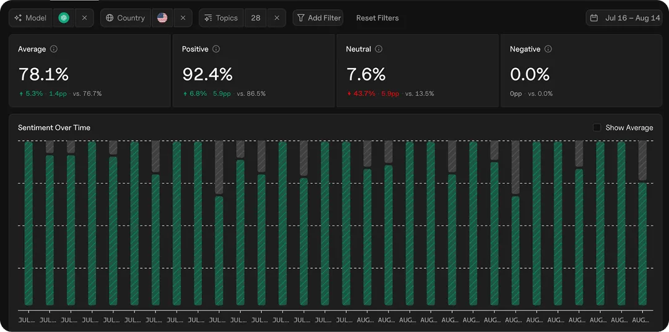This screenshot has height=332, width=669.
Task: Click the info icon next to Negative
Action: (548, 49)
